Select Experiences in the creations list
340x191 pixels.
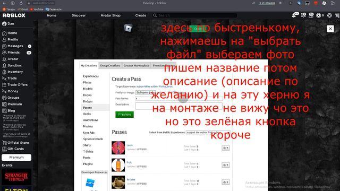point(91,76)
